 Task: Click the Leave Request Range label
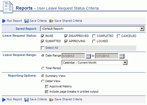20,55
